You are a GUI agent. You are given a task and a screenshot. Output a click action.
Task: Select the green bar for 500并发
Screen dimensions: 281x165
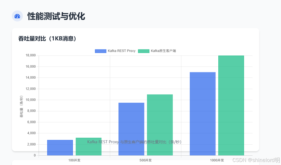point(160,125)
